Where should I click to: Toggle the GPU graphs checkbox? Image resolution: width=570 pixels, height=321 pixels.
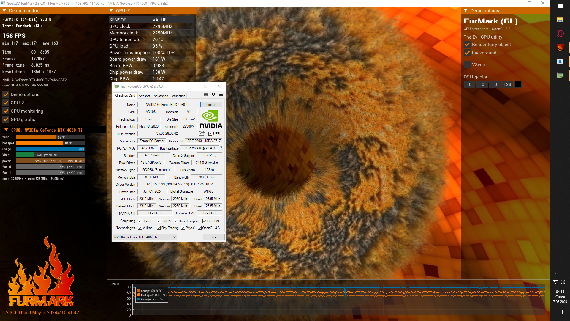tap(6, 119)
